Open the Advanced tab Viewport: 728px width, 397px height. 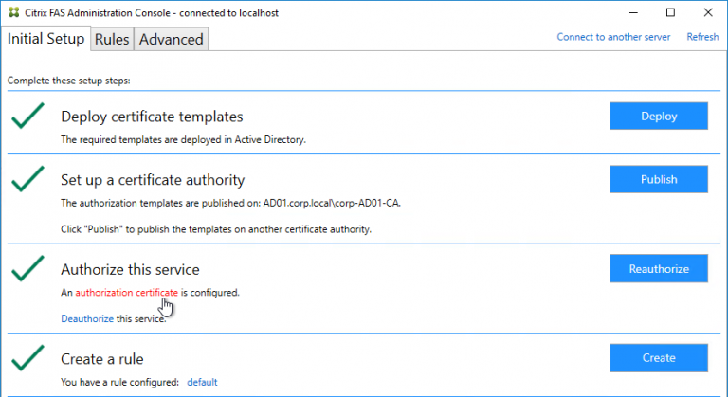(x=171, y=39)
